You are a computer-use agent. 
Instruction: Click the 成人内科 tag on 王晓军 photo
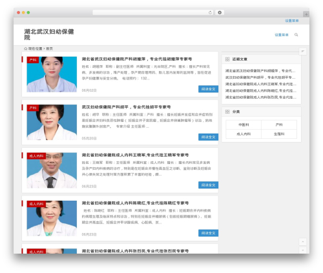36,156
